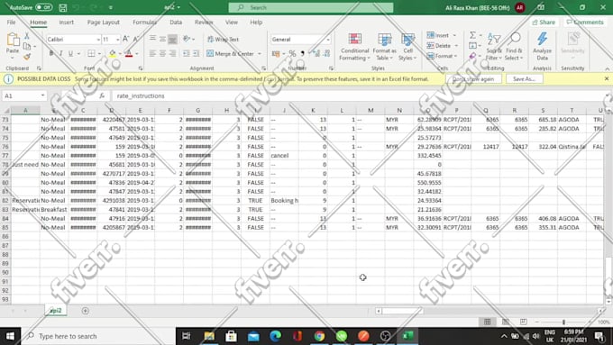Open Alignment settings dialog launcher
The width and height of the screenshot is (613, 345).
pyautogui.click(x=264, y=68)
